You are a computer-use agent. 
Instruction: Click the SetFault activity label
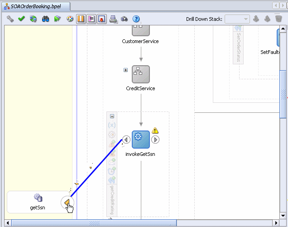[270, 52]
